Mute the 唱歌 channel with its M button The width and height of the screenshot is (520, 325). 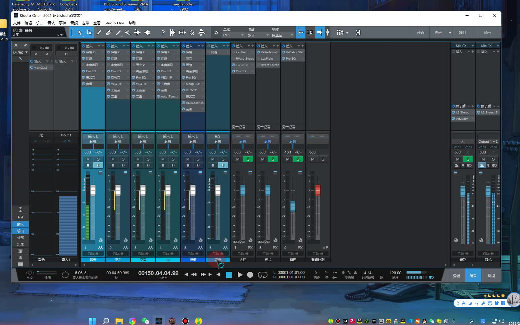click(188, 159)
